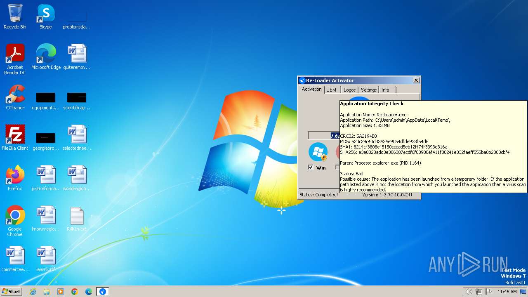Open Google Chrome desktop shortcut
Image resolution: width=528 pixels, height=297 pixels.
[15, 221]
